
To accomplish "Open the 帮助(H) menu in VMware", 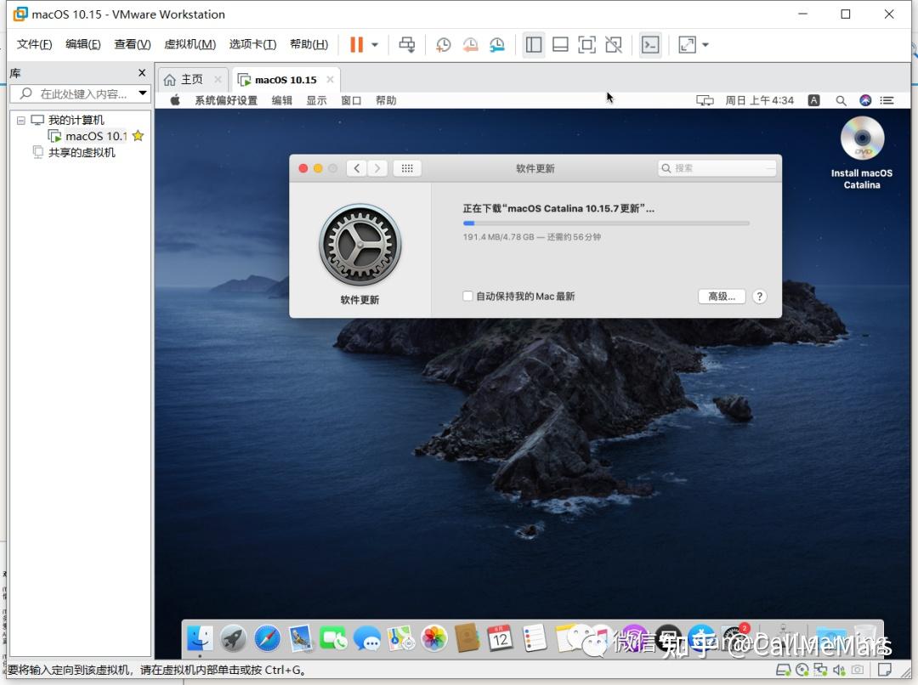I will pyautogui.click(x=309, y=44).
